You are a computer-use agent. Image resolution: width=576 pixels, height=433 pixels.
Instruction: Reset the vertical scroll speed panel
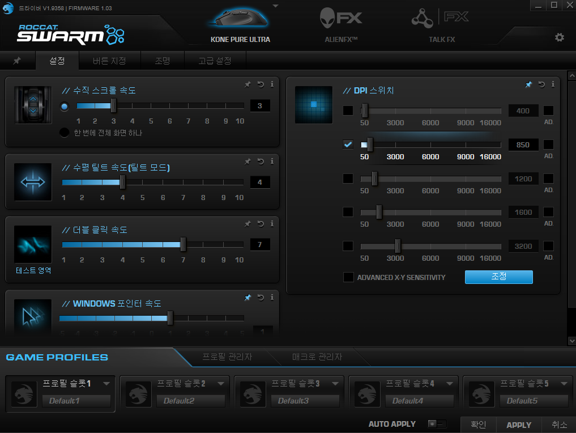(x=261, y=84)
